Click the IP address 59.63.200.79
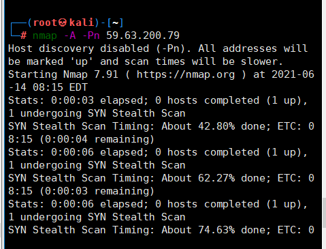The image size is (326, 249). 143,35
